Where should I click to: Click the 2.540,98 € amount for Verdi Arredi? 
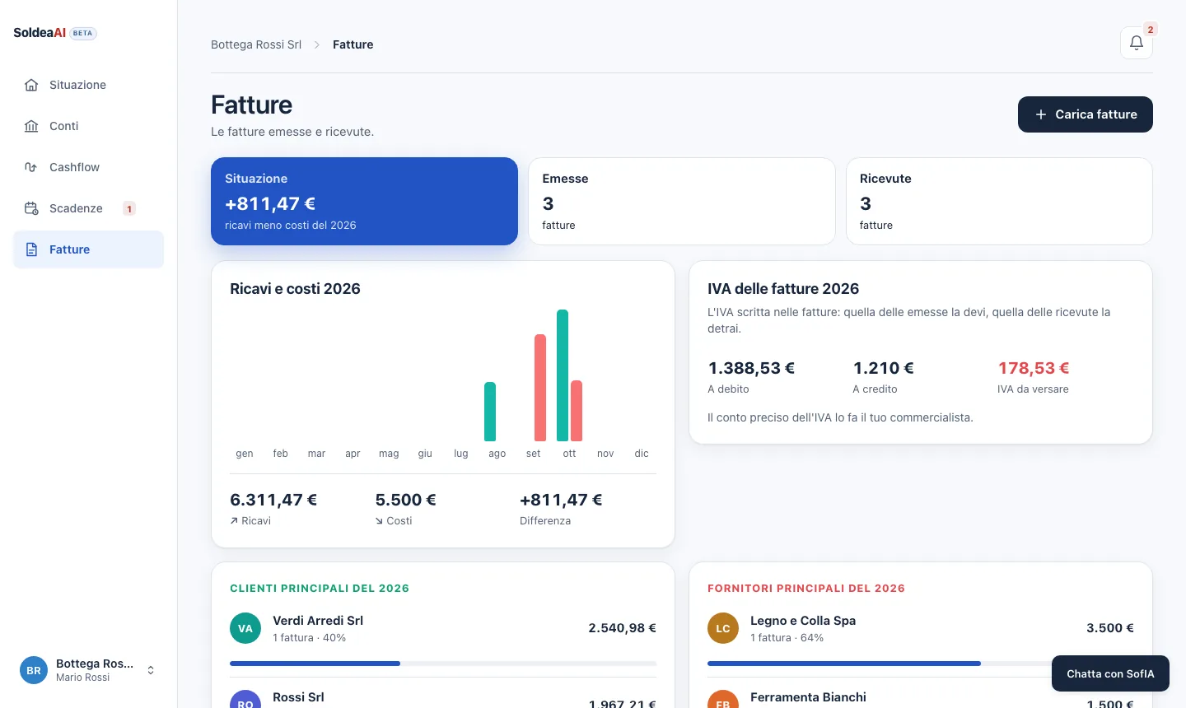pyautogui.click(x=622, y=628)
